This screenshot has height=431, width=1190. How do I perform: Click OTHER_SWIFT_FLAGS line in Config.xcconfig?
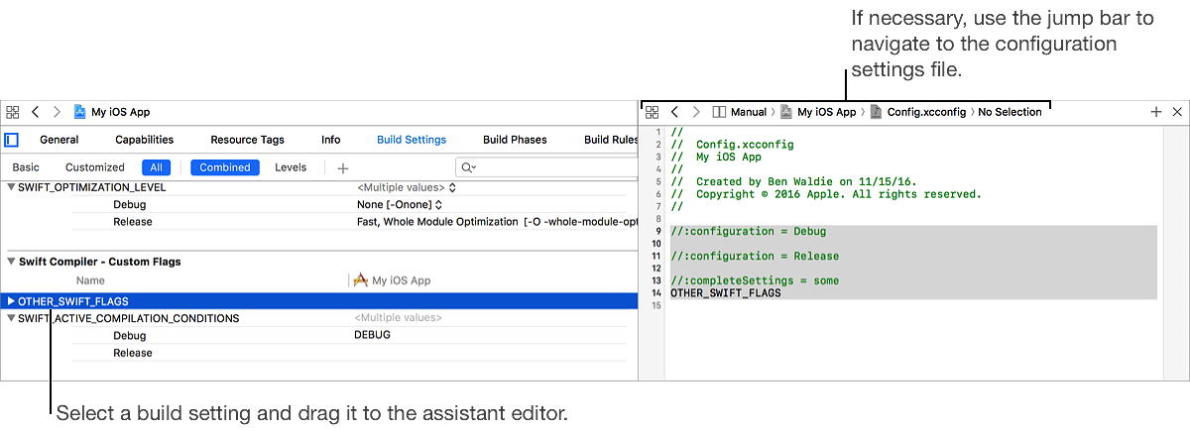tap(726, 293)
